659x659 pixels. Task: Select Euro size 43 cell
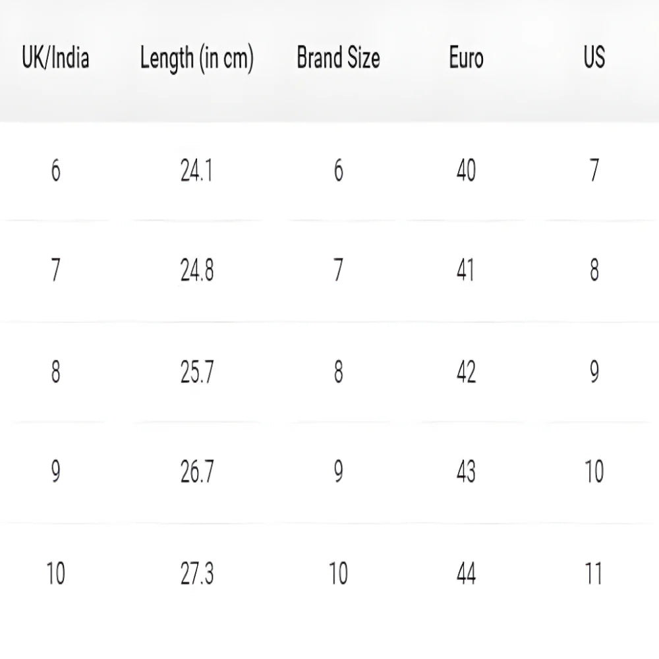pos(466,472)
